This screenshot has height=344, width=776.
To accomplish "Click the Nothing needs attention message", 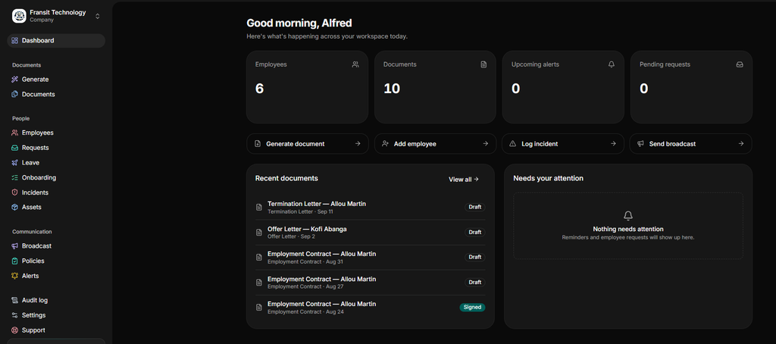I will (x=628, y=229).
